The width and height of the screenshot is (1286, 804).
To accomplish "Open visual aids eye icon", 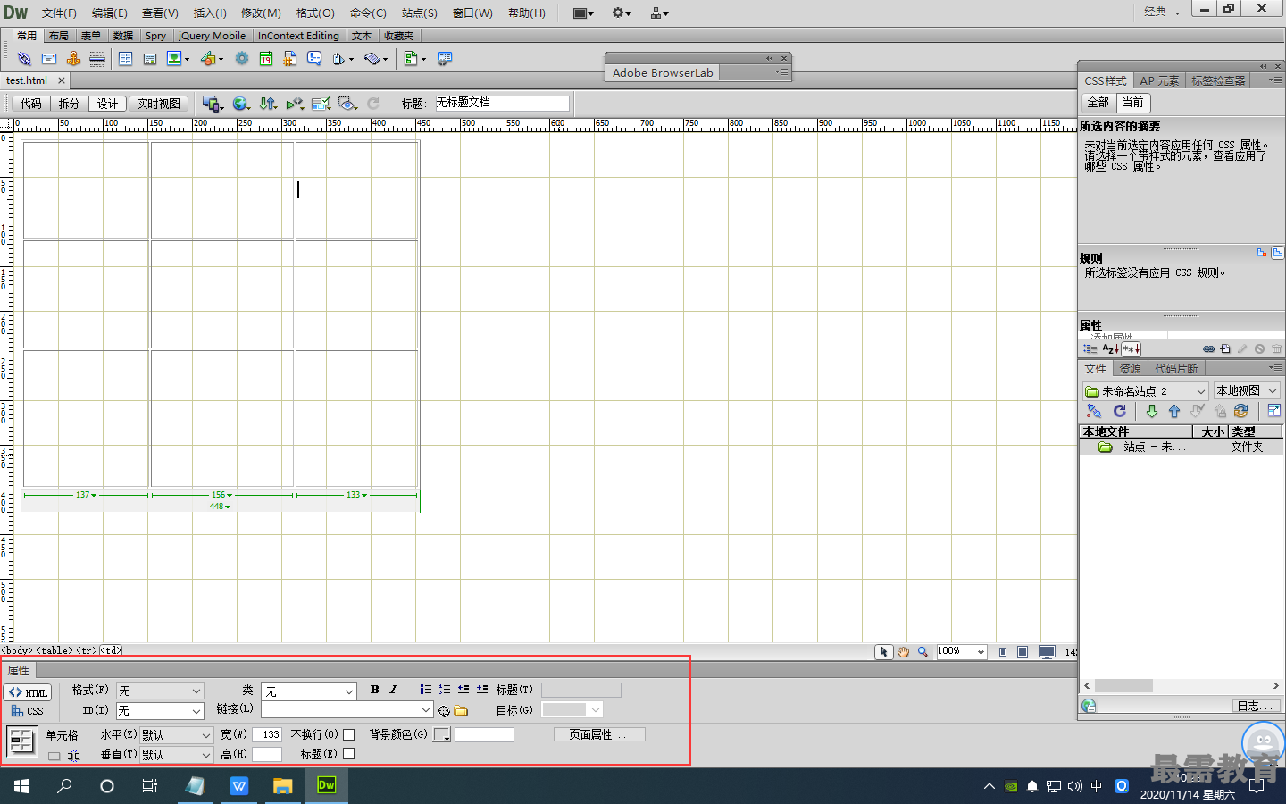I will point(347,104).
